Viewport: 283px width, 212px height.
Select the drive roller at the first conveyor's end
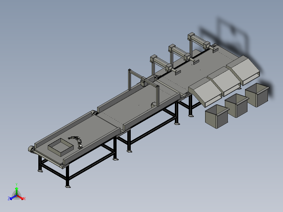click(x=32, y=149)
